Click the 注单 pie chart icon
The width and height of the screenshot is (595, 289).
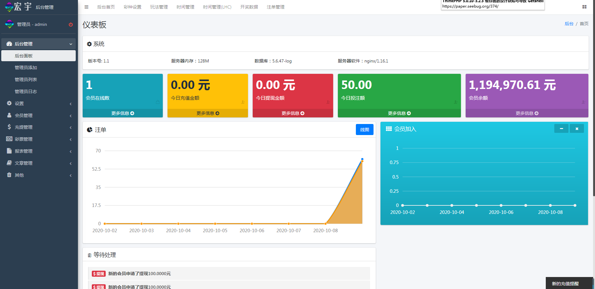tap(90, 130)
